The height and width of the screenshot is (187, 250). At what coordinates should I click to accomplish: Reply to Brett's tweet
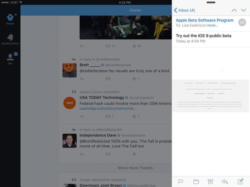82,79
